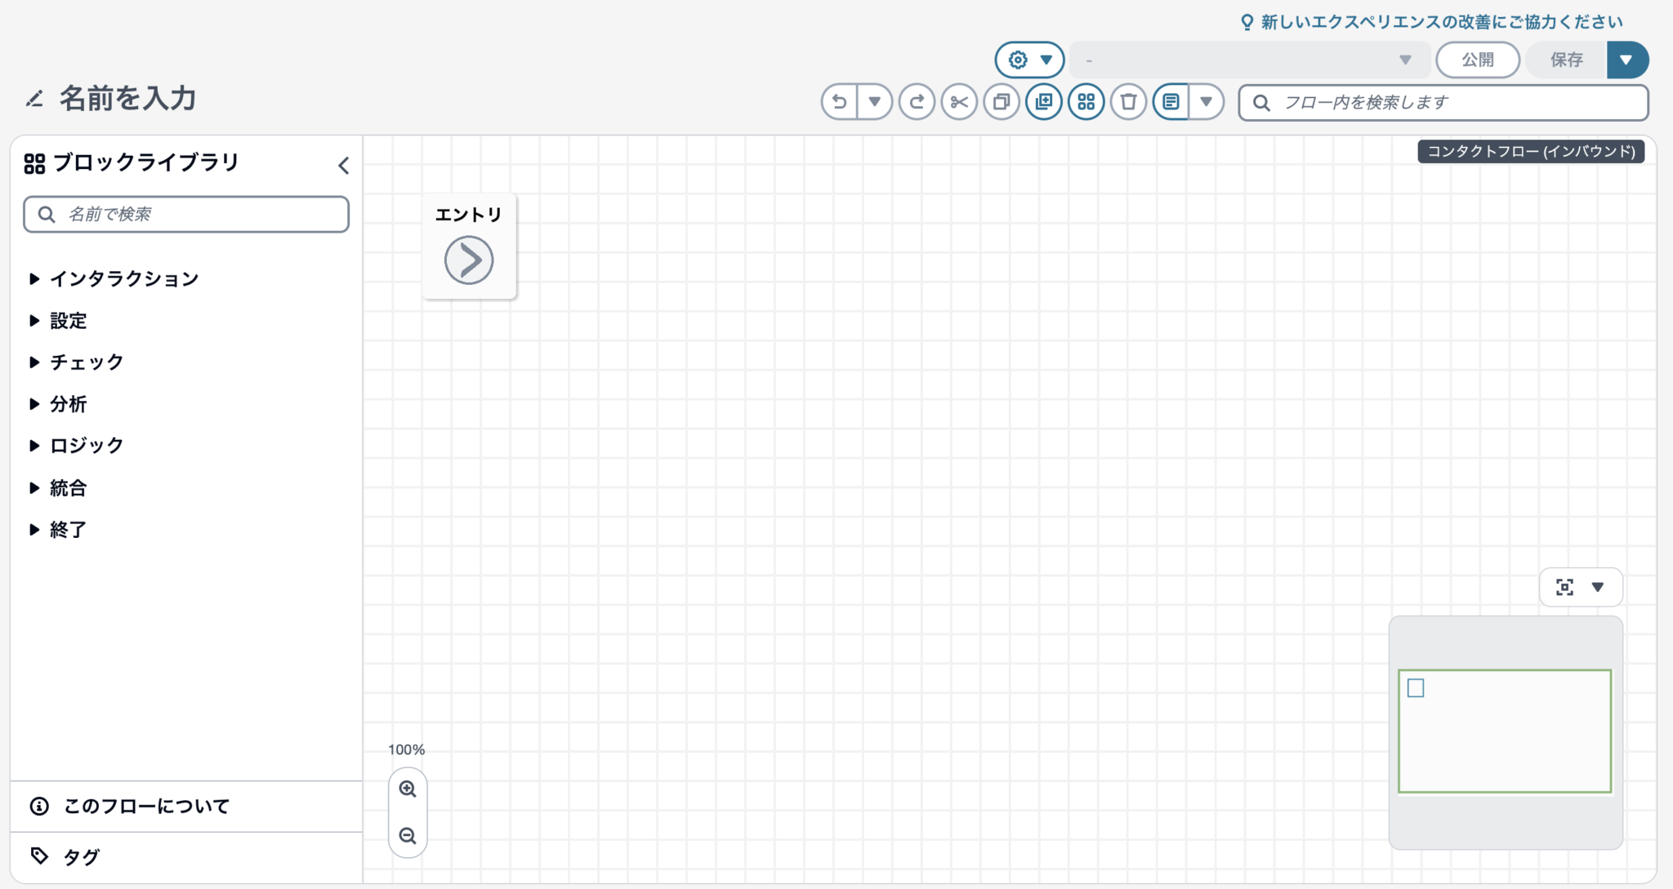Open the version selection dropdown
The height and width of the screenshot is (889, 1673).
tap(1405, 60)
